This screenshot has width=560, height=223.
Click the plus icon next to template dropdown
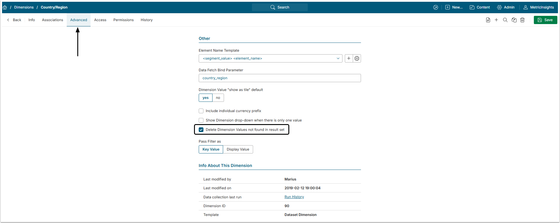pyautogui.click(x=349, y=58)
